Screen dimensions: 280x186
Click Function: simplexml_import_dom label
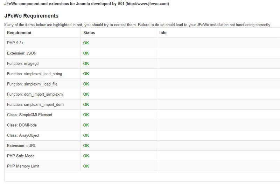tap(35, 105)
